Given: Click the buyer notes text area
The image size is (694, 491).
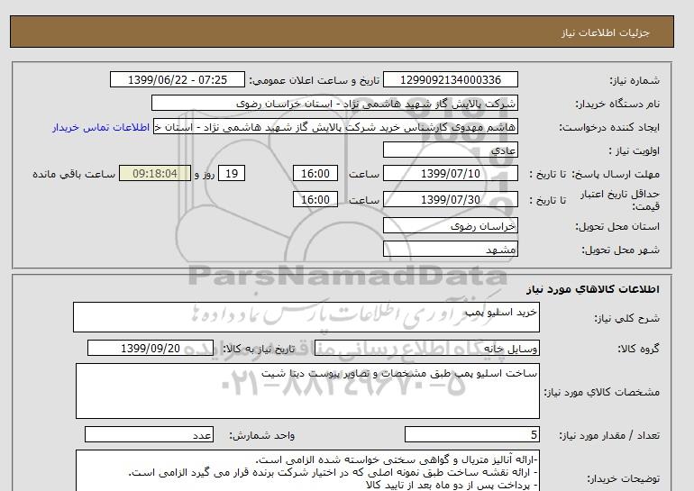Looking at the screenshot, I should [x=307, y=470].
